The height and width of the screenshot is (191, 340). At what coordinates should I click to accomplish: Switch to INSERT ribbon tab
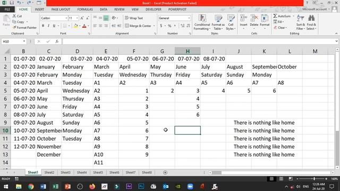click(x=39, y=10)
